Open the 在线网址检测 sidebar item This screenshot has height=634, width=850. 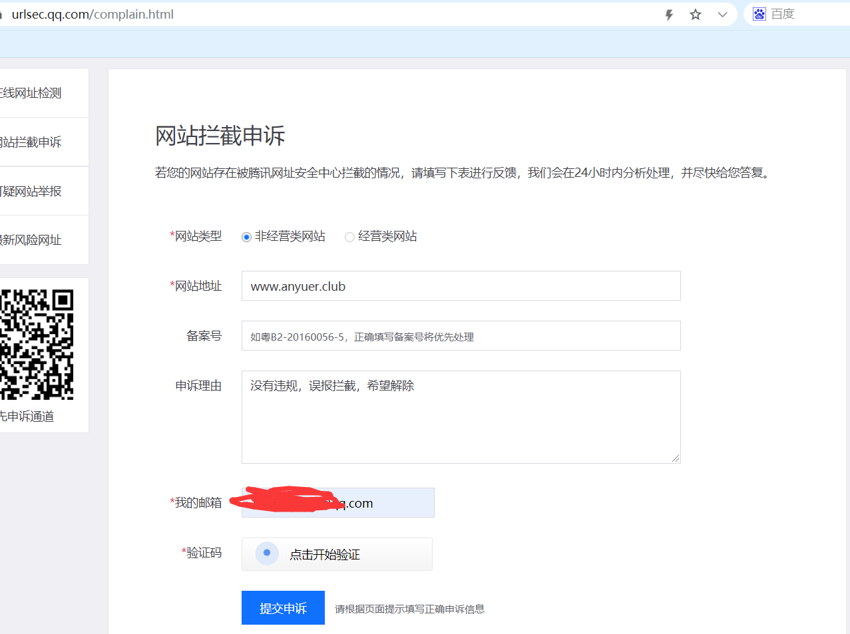[x=44, y=93]
